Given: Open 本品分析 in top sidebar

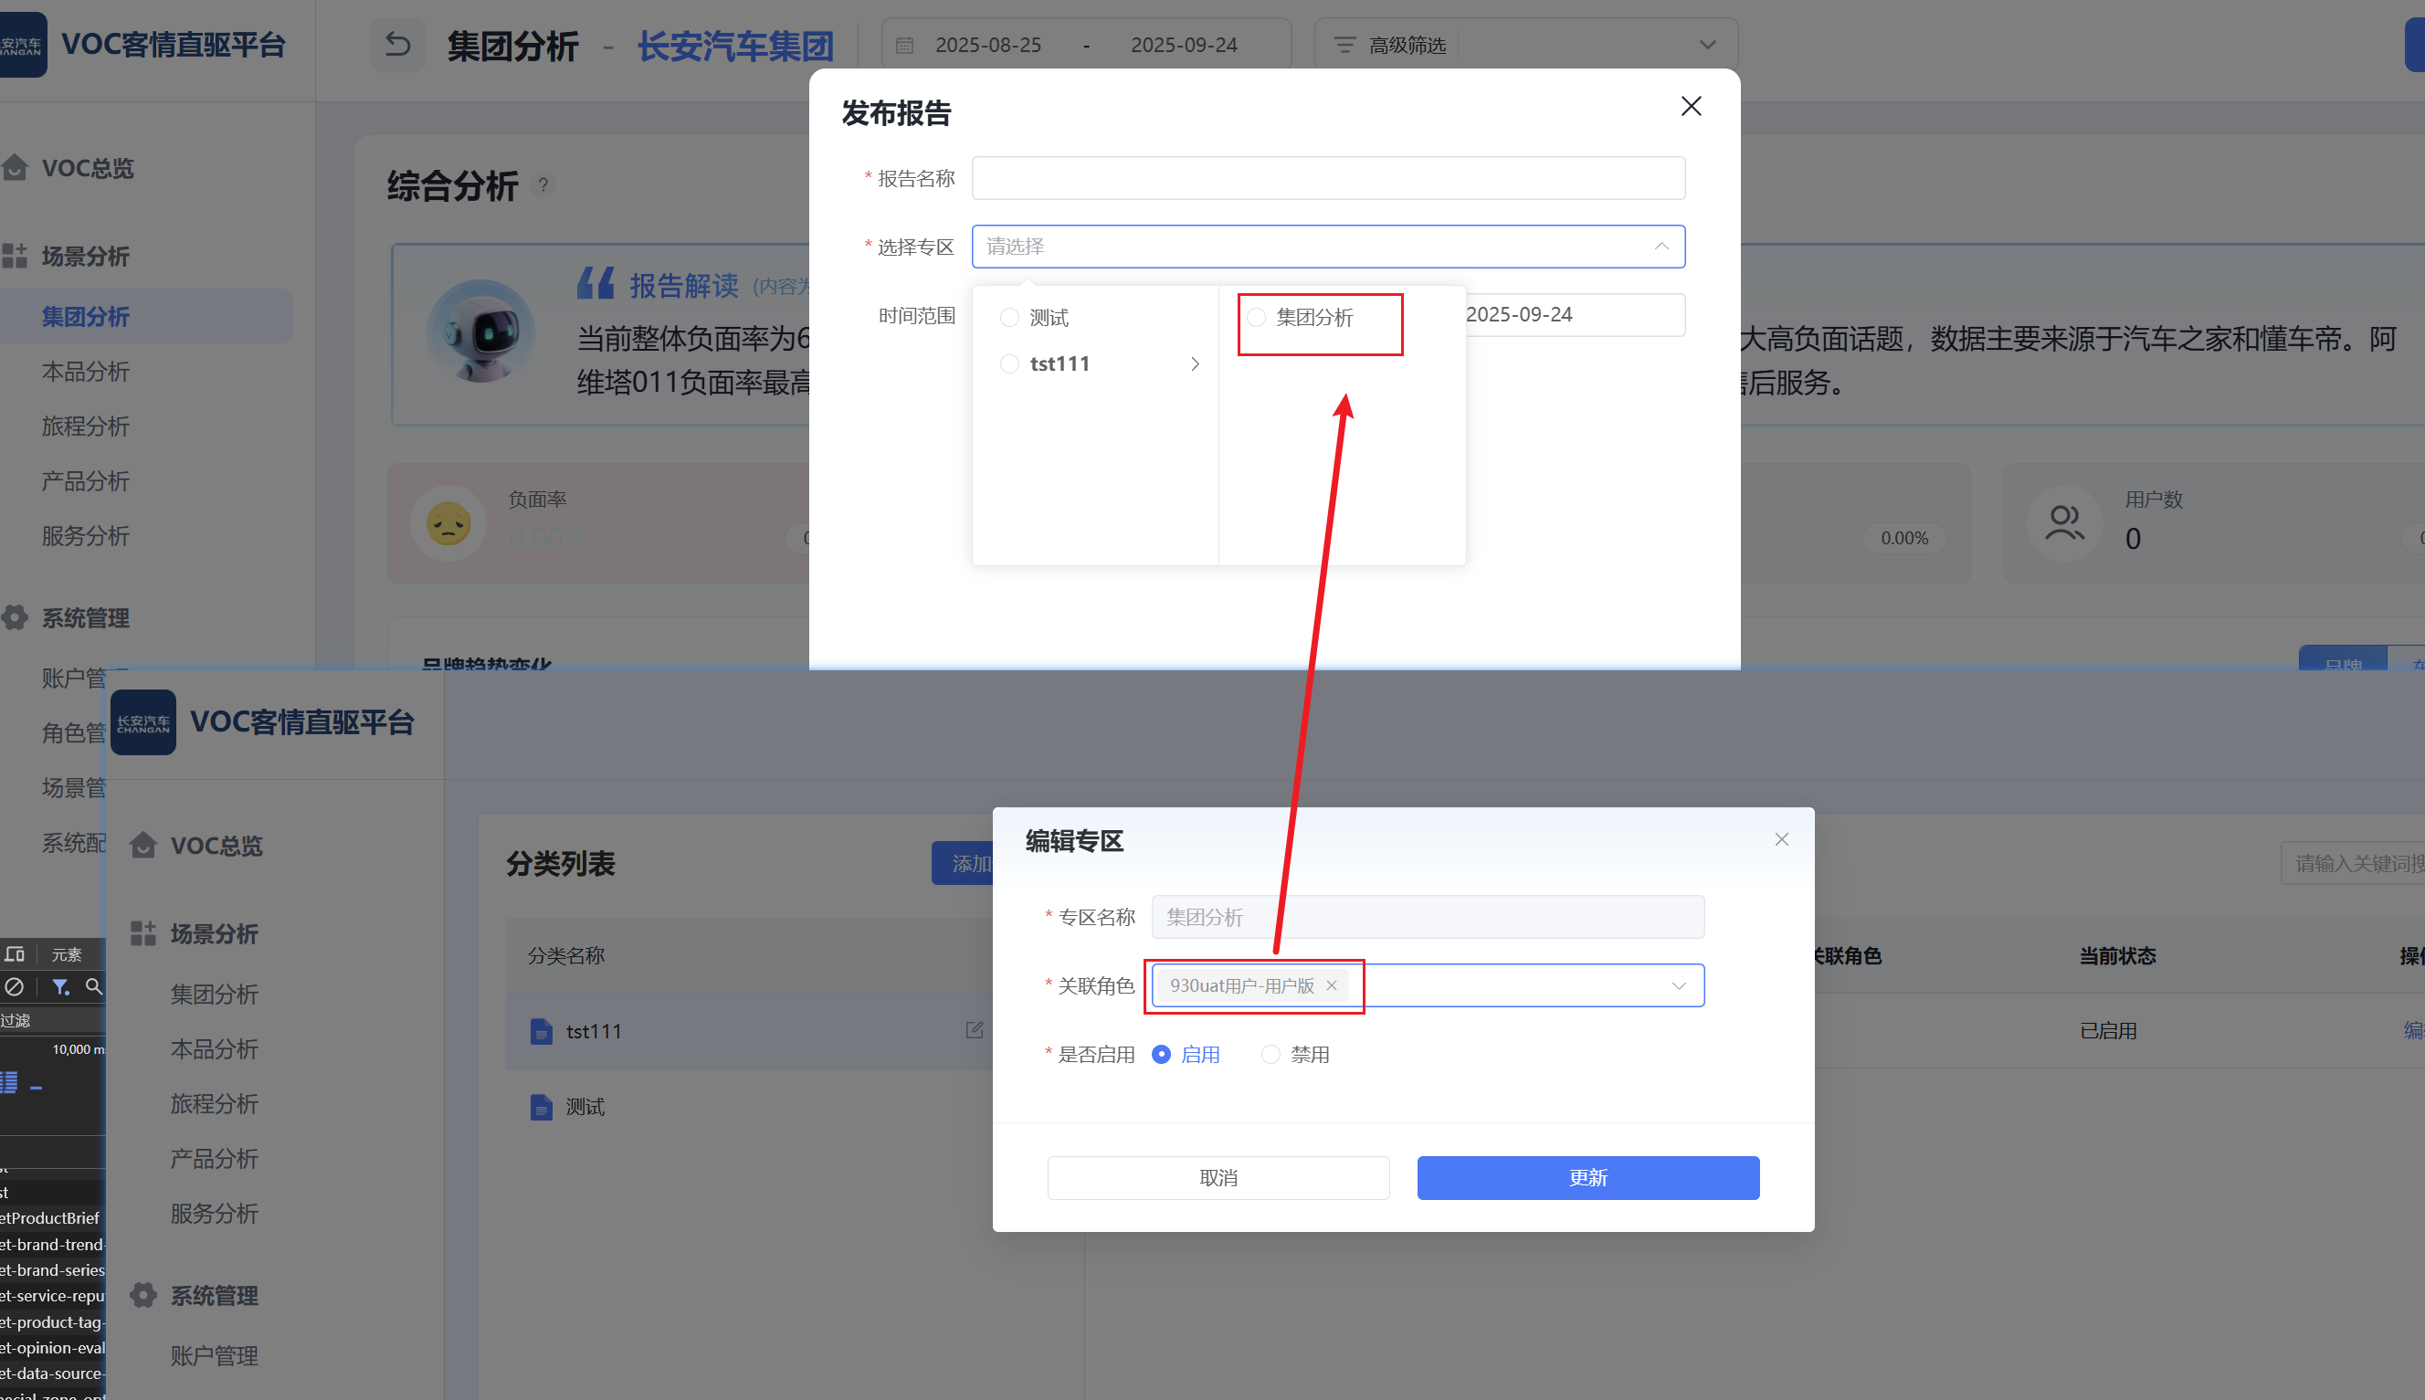Looking at the screenshot, I should point(86,372).
